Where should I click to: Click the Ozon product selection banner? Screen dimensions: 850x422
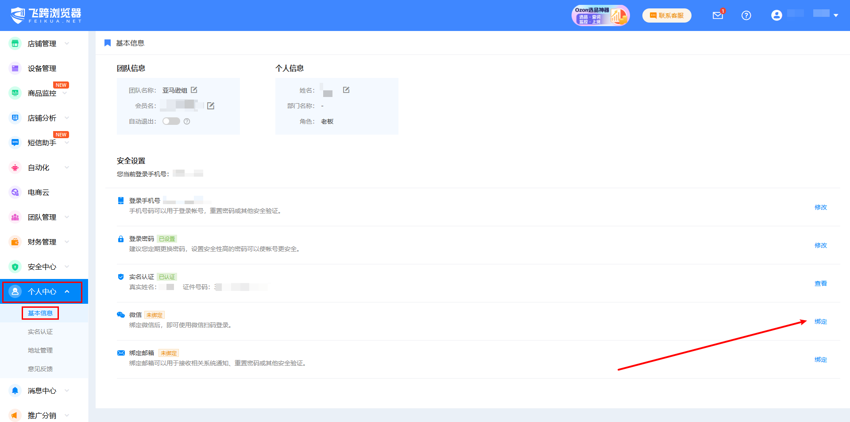(600, 15)
